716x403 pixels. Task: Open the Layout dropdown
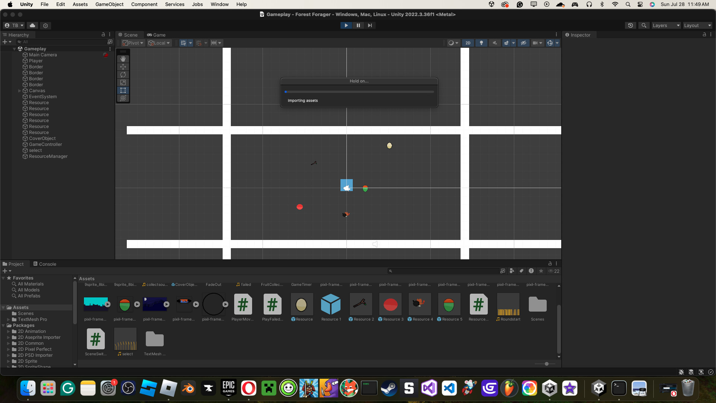point(697,25)
